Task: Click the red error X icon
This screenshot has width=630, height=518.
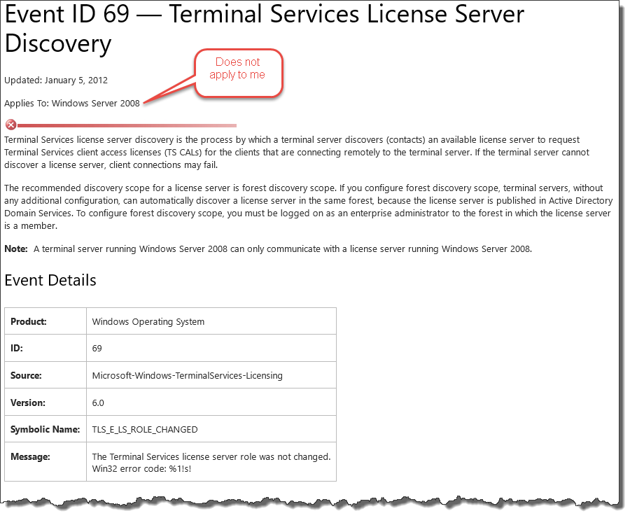Action: (x=10, y=125)
